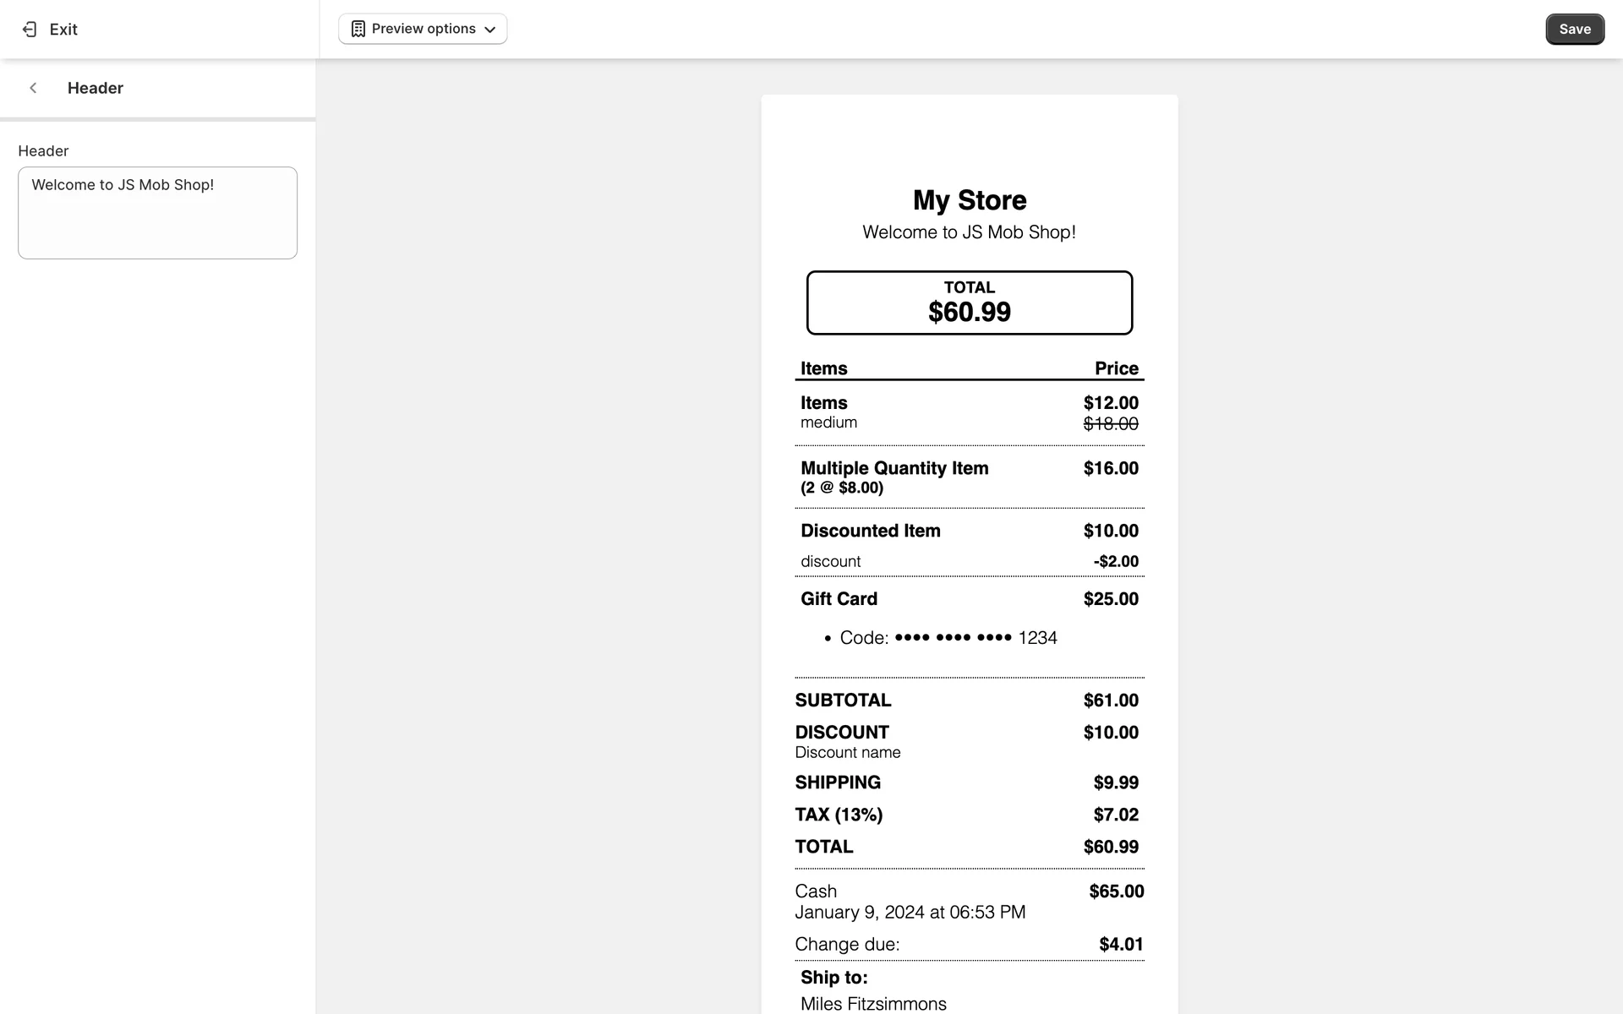Click the Multiple Quantity Item line
Screen dimensions: 1623x1014
[x=894, y=468]
